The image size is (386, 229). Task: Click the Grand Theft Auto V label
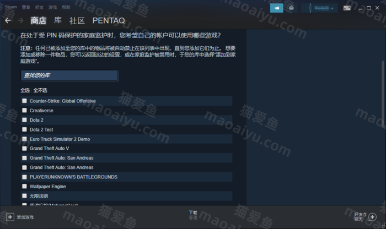click(x=49, y=149)
